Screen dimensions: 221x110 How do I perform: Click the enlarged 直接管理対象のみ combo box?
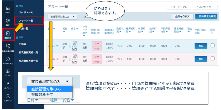(50, 81)
